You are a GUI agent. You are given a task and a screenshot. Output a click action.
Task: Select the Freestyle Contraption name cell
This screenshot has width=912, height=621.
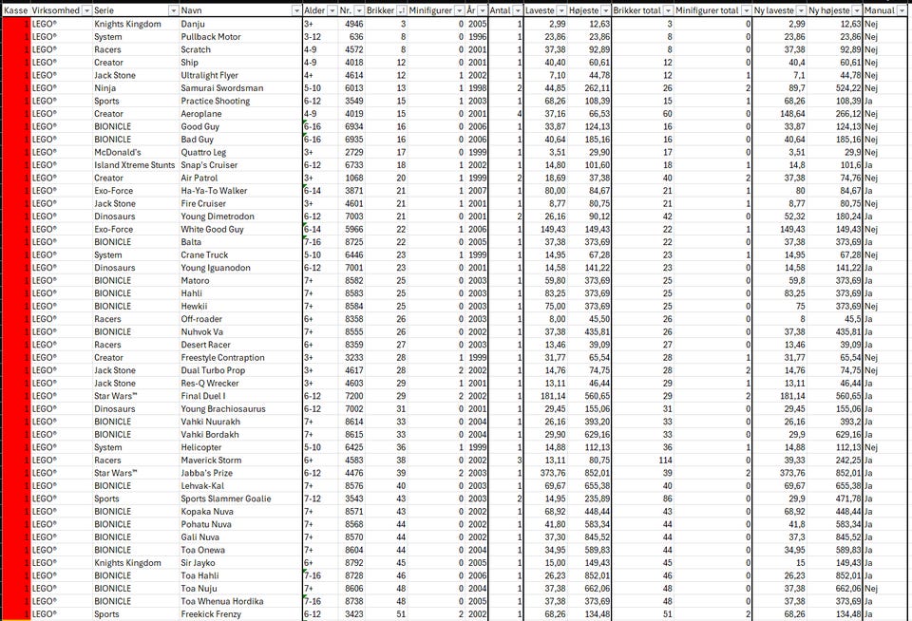click(x=240, y=358)
